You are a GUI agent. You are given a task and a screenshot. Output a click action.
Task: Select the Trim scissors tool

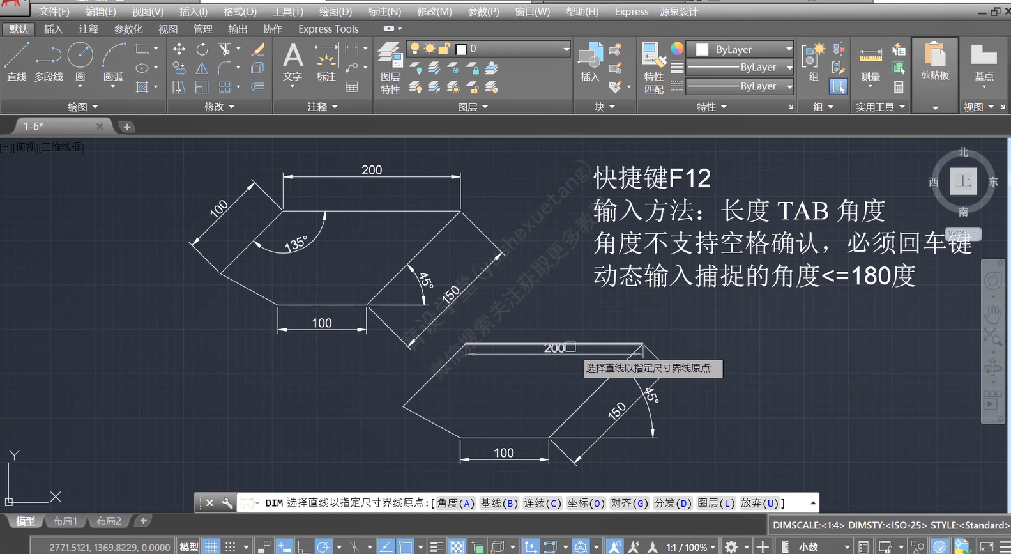[225, 49]
